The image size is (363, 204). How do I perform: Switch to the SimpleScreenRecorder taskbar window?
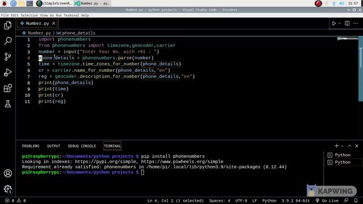[54, 3]
